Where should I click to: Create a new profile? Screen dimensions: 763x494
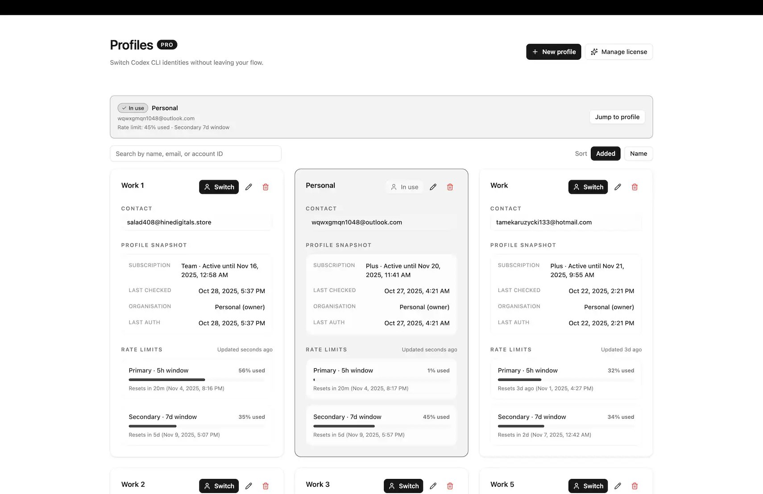[x=553, y=51]
